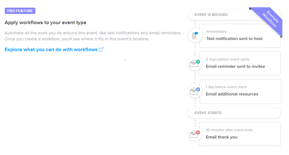This screenshot has width=289, height=155.
Task: Click the EVENT STARTS timeline header
Action: click(x=234, y=113)
